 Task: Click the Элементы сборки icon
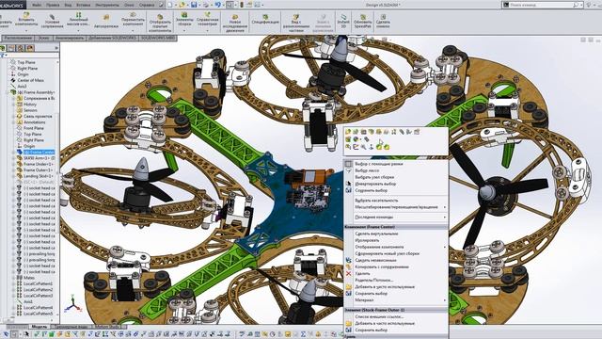click(184, 15)
